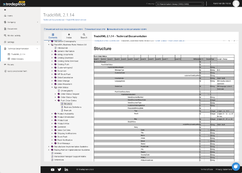This screenshot has width=242, height=173.
Task: Collapse TradeXML Business Rules Version 2.0 node
Action: click(49, 45)
